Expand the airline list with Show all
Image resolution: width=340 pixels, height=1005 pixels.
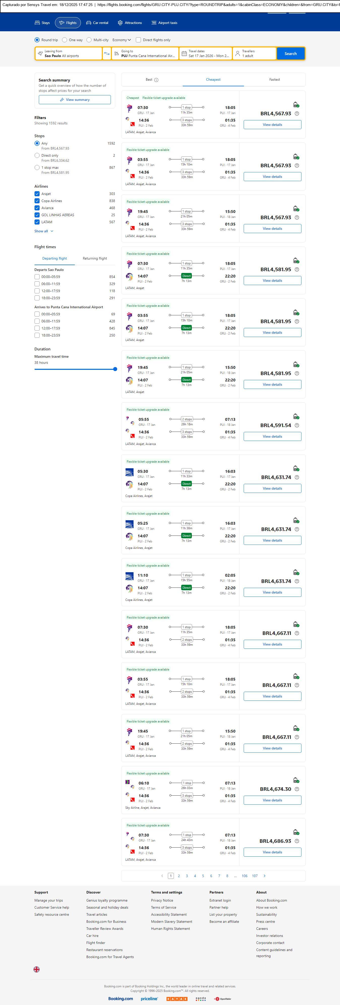pyautogui.click(x=44, y=231)
